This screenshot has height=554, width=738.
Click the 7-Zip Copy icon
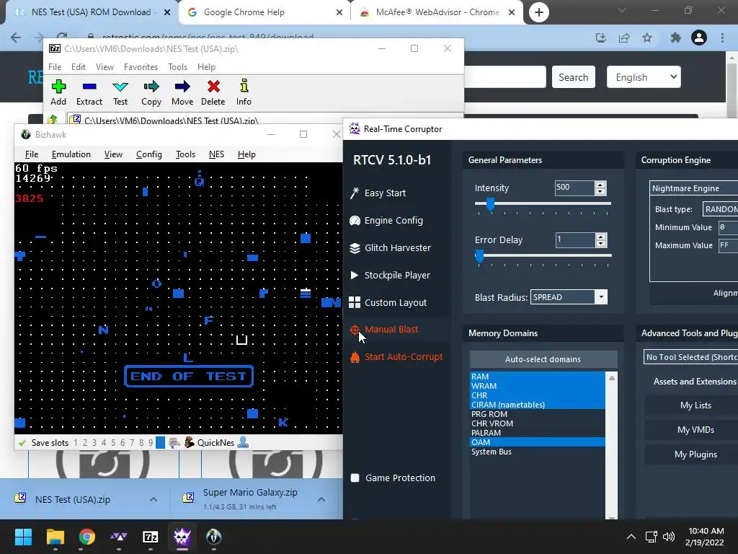(x=151, y=87)
